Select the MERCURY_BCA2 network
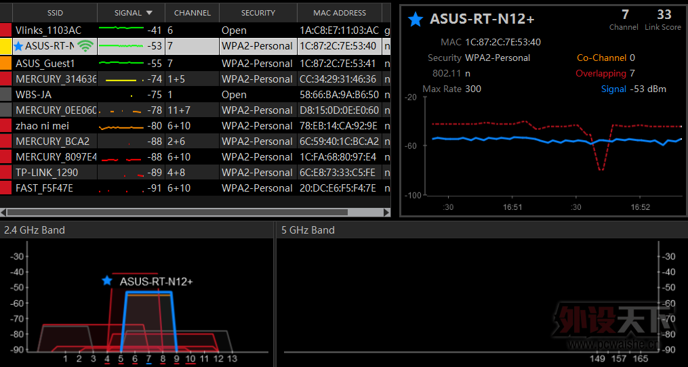This screenshot has width=688, height=367. pyautogui.click(x=195, y=142)
